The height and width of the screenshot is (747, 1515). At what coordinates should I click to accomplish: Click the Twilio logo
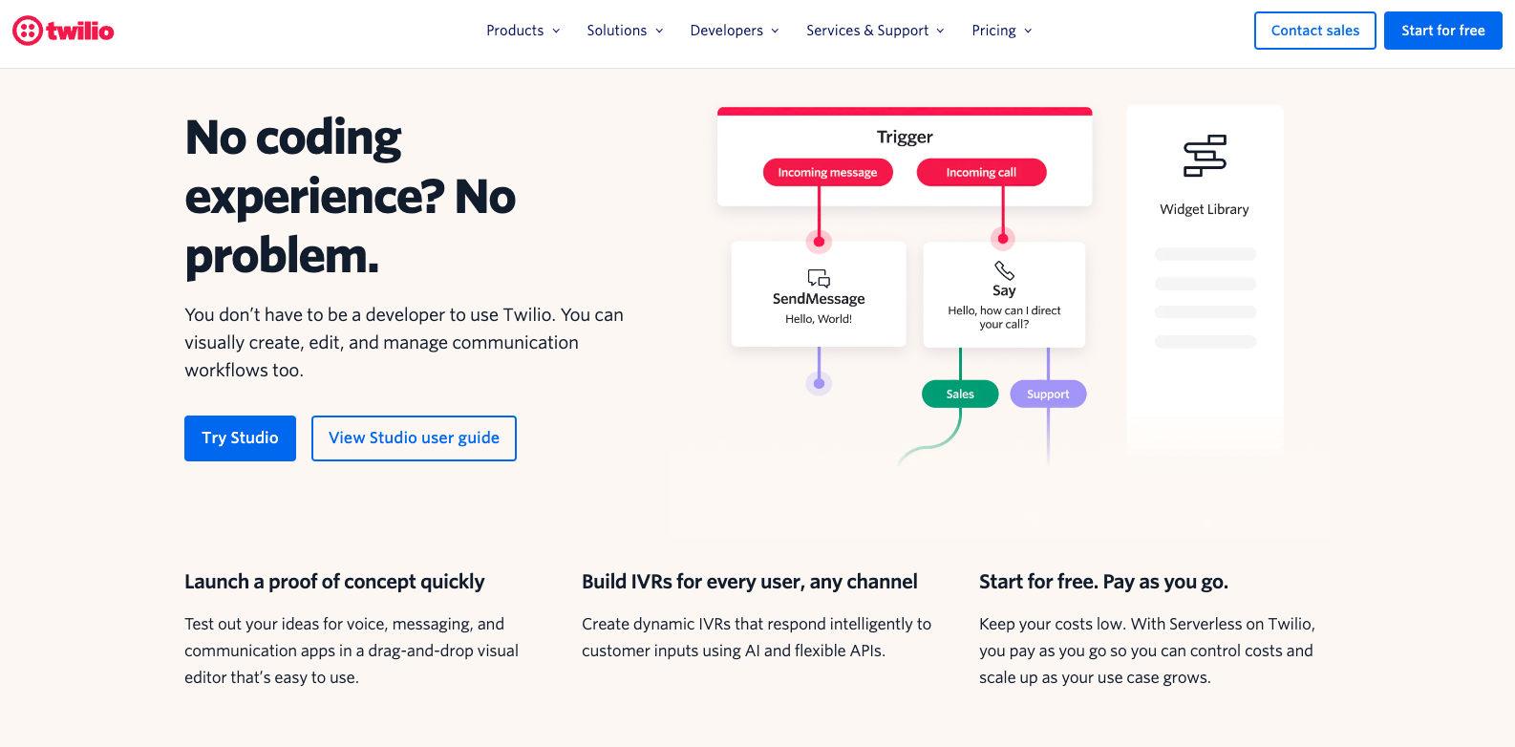(63, 31)
